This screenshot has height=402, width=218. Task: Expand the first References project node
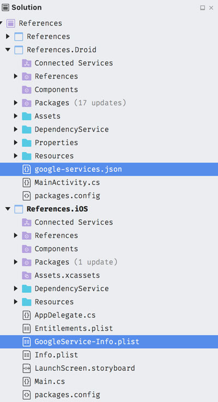(x=8, y=37)
